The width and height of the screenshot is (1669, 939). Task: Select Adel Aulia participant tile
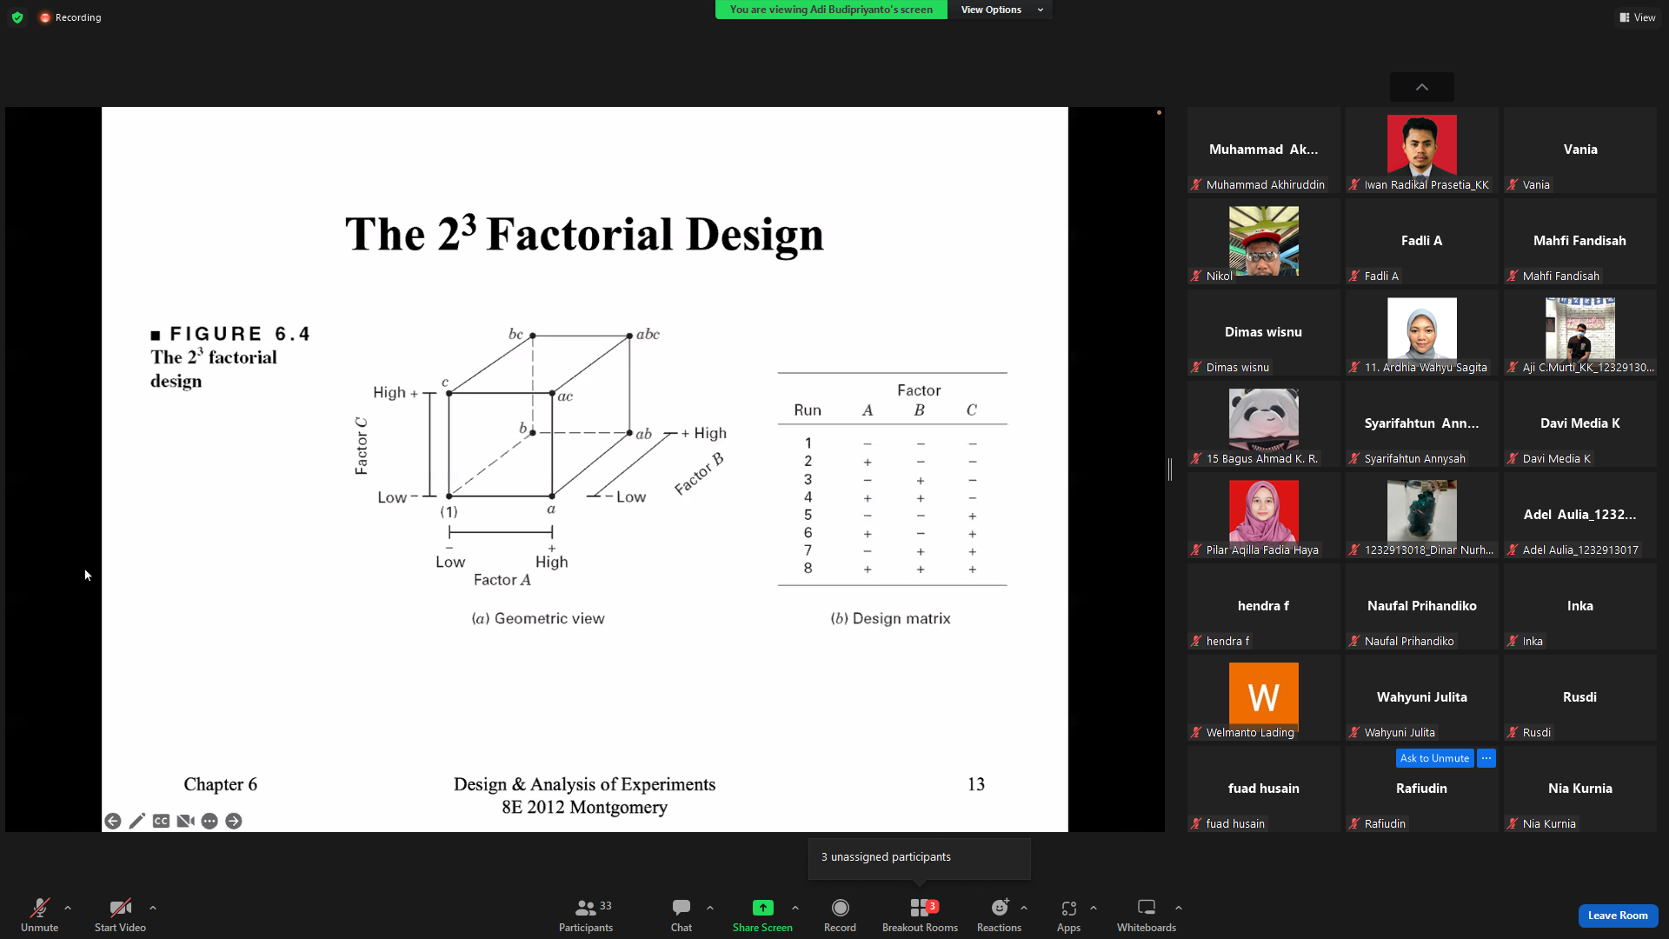point(1580,516)
